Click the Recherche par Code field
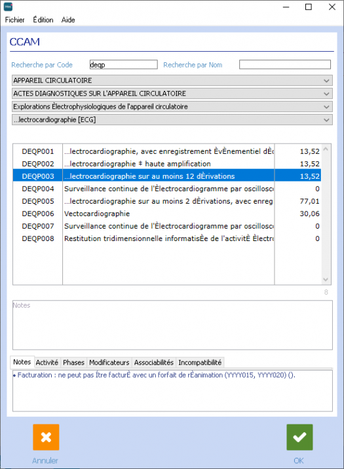 124,65
